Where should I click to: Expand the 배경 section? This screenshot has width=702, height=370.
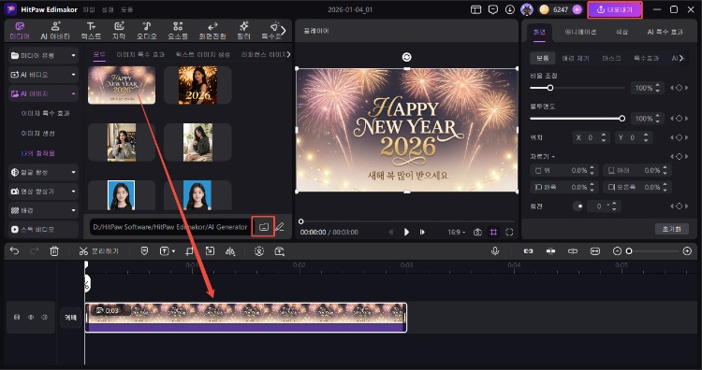tap(43, 210)
